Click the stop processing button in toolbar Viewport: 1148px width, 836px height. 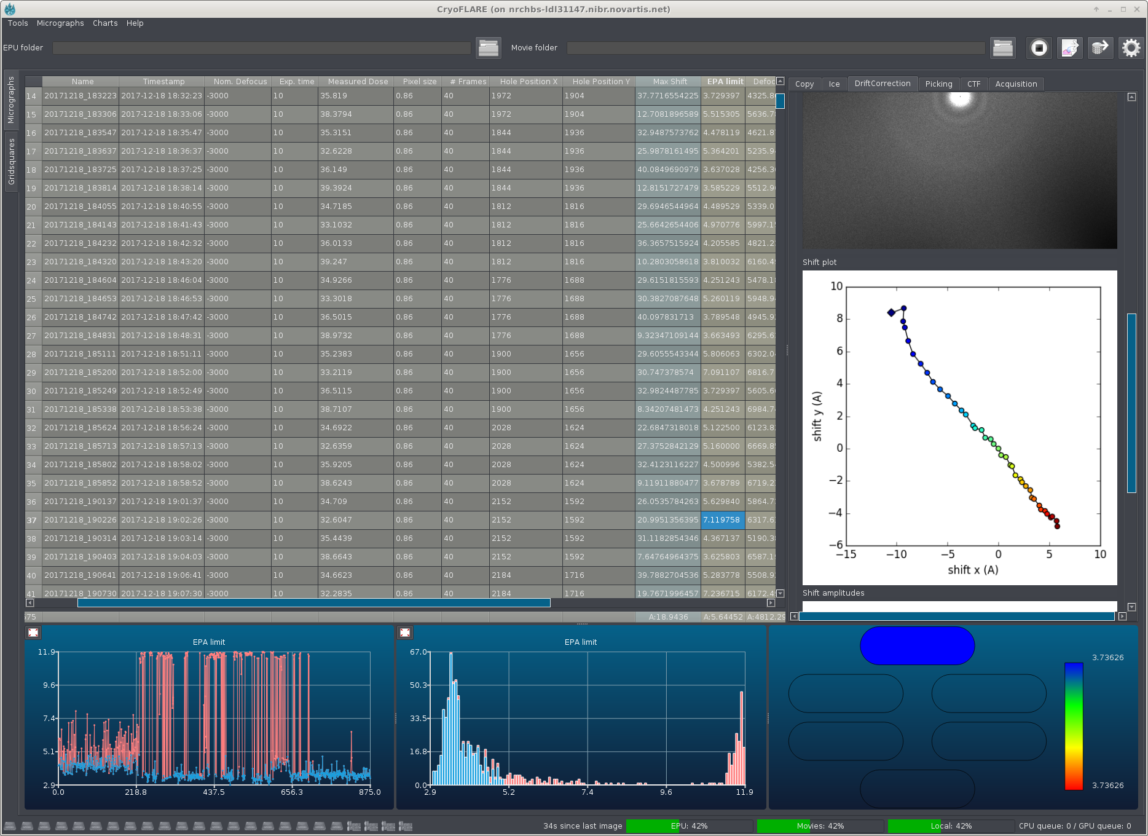[1039, 48]
